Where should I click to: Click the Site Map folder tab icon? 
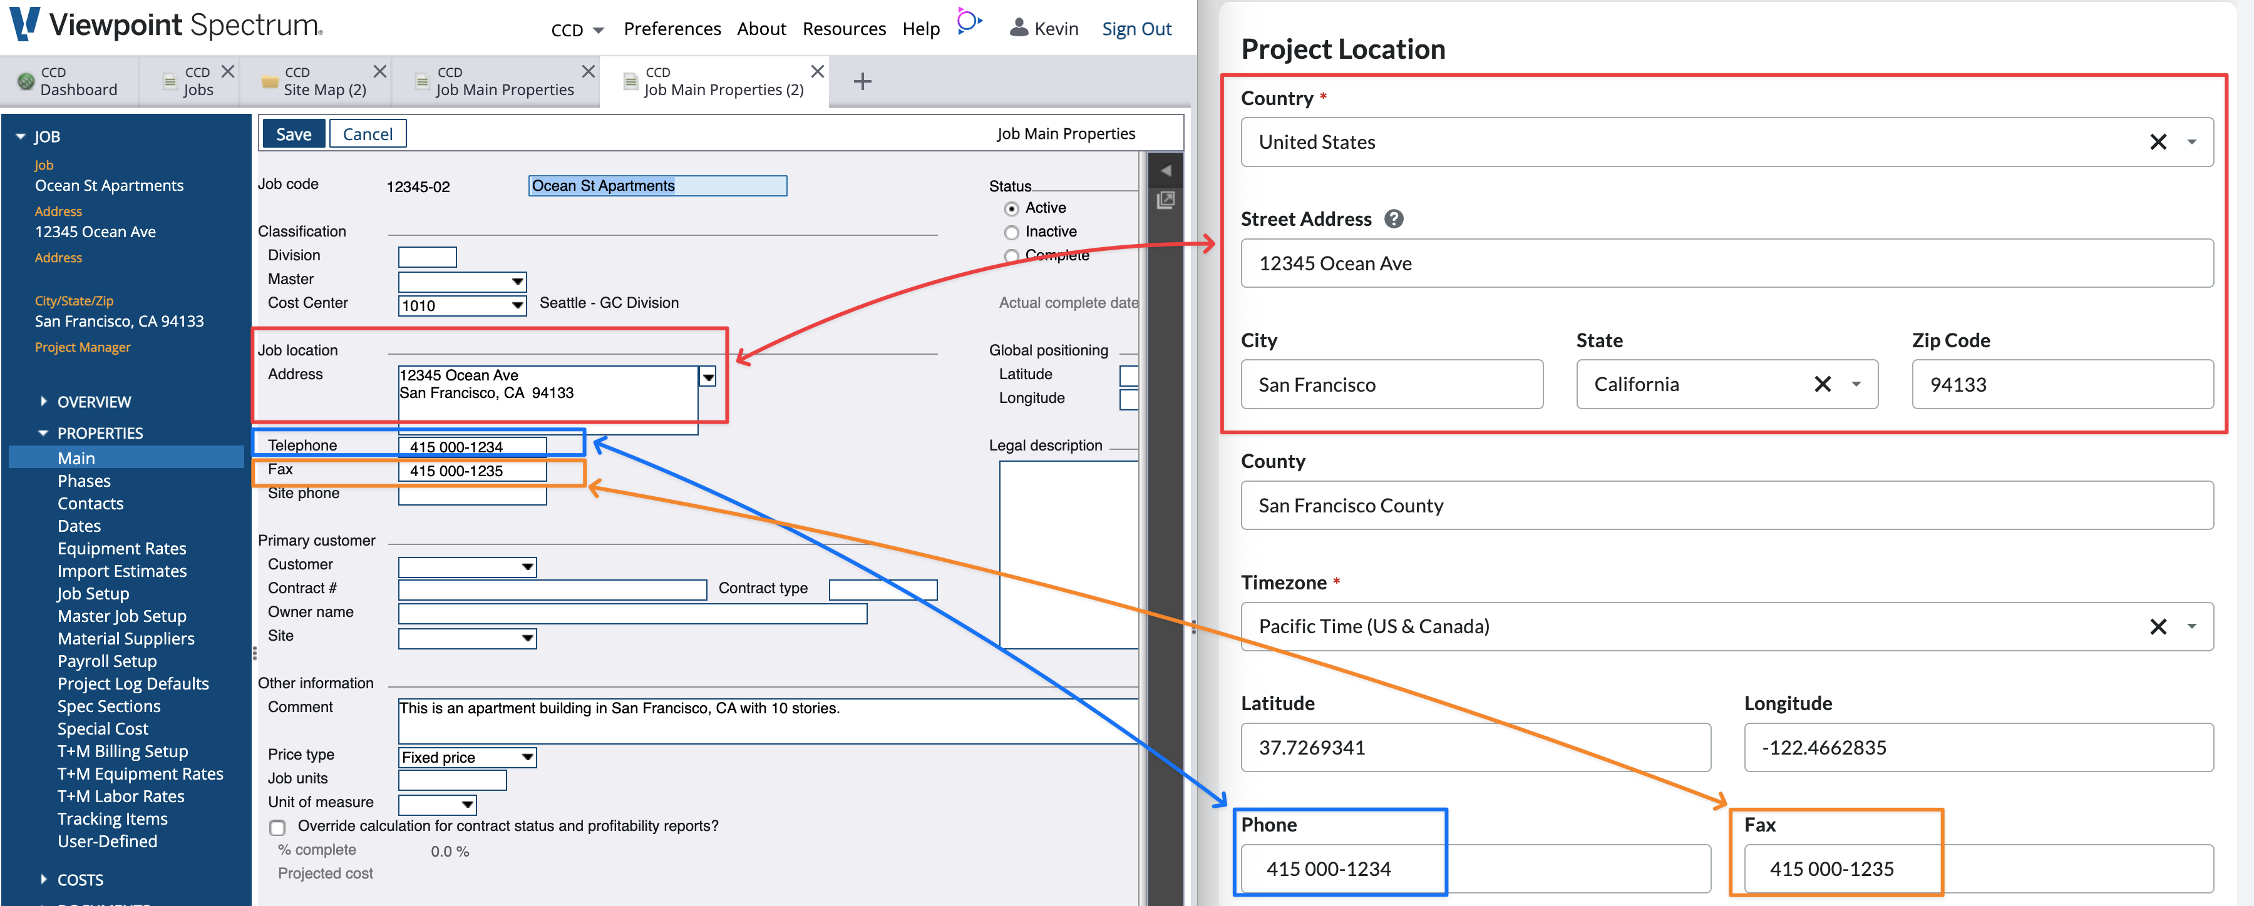tap(269, 82)
